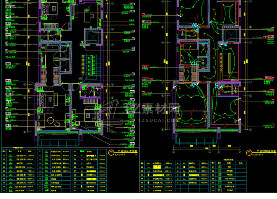This screenshot has height=199, width=277.
Task: Click the yellow filled block in legend row 28
Action: click(82, 175)
